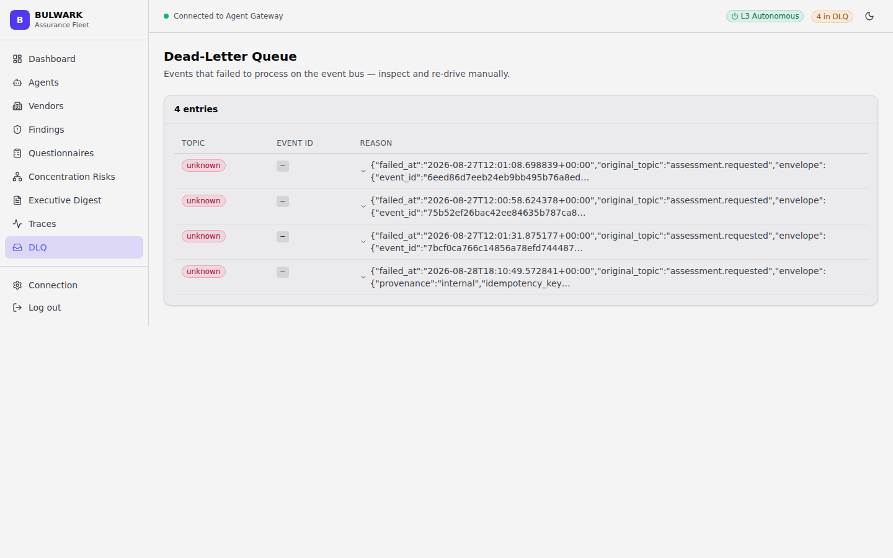Screen dimensions: 893x558
Task: Click the 4 in DLQ badge
Action: click(832, 17)
